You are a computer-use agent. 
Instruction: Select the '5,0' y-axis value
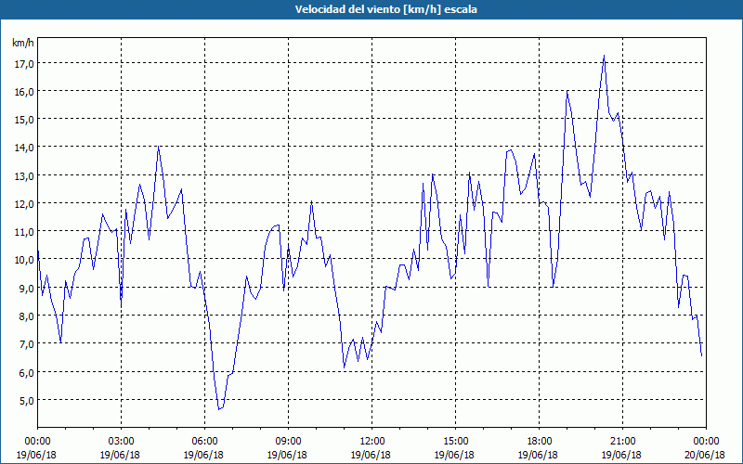pyautogui.click(x=26, y=400)
